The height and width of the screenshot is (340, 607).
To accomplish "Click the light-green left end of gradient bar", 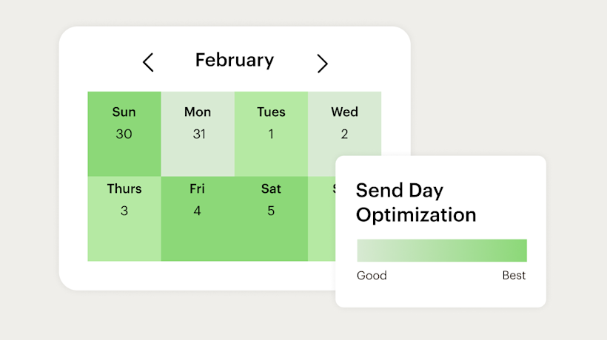I will pyautogui.click(x=364, y=251).
